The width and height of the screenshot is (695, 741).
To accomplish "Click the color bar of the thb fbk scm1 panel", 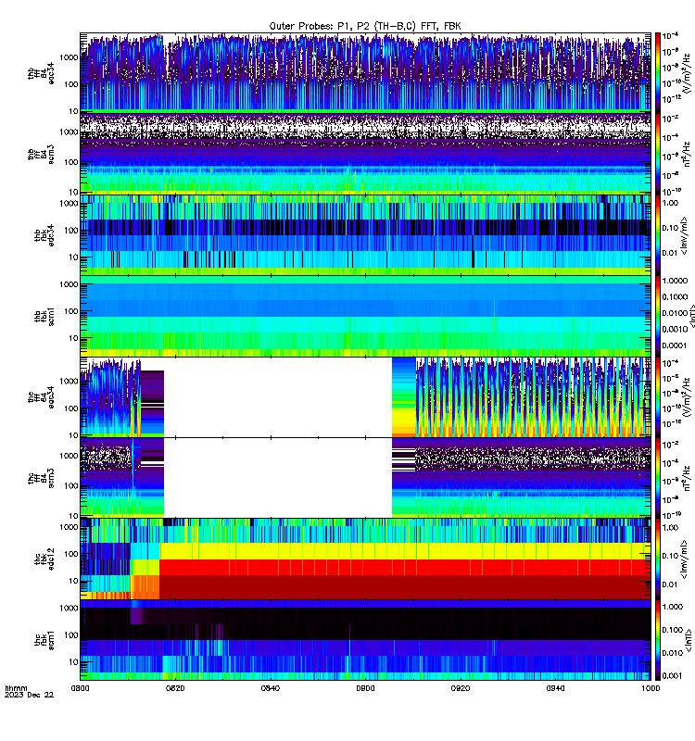I will [657, 316].
